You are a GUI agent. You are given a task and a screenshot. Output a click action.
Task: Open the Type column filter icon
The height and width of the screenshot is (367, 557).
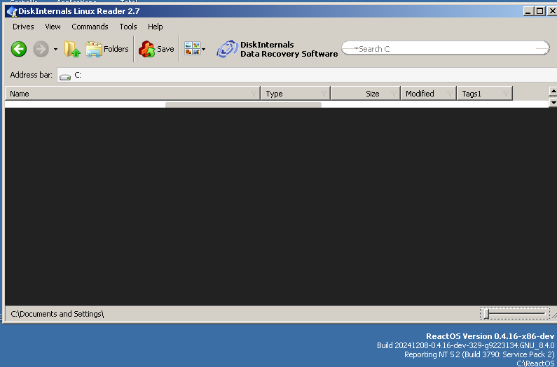(x=324, y=94)
